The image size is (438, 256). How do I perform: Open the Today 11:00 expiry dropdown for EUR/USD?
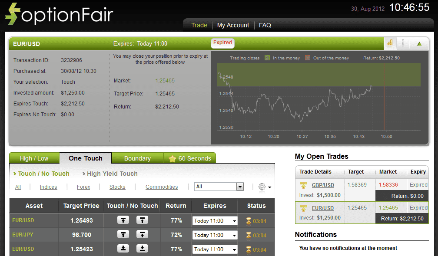[x=214, y=220]
